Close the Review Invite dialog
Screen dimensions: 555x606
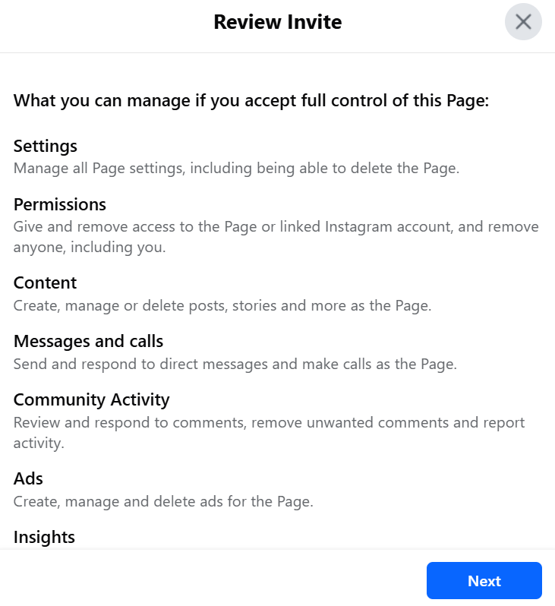[523, 22]
